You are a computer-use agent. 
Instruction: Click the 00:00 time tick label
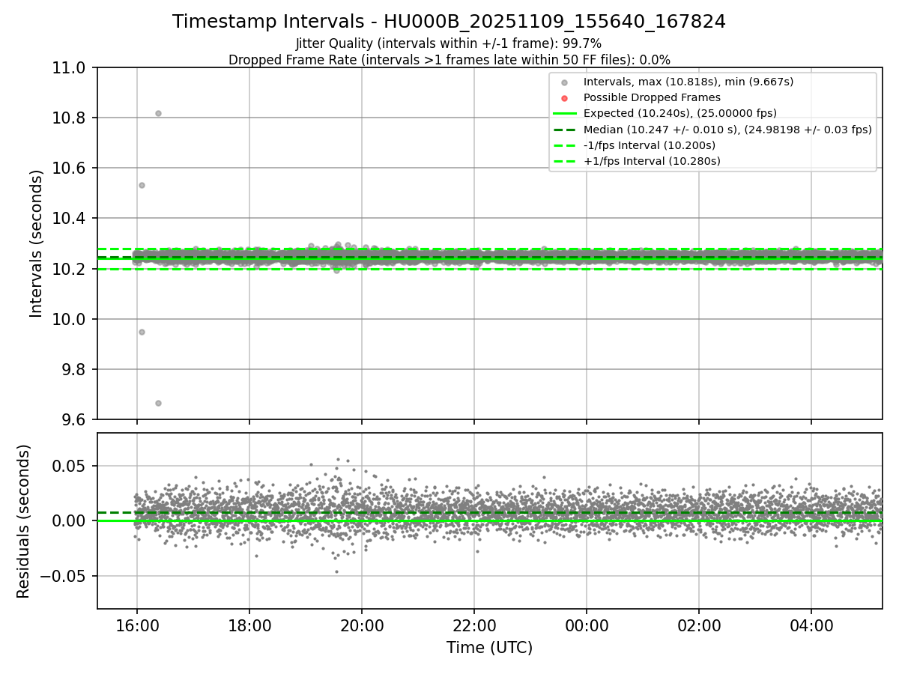587,625
